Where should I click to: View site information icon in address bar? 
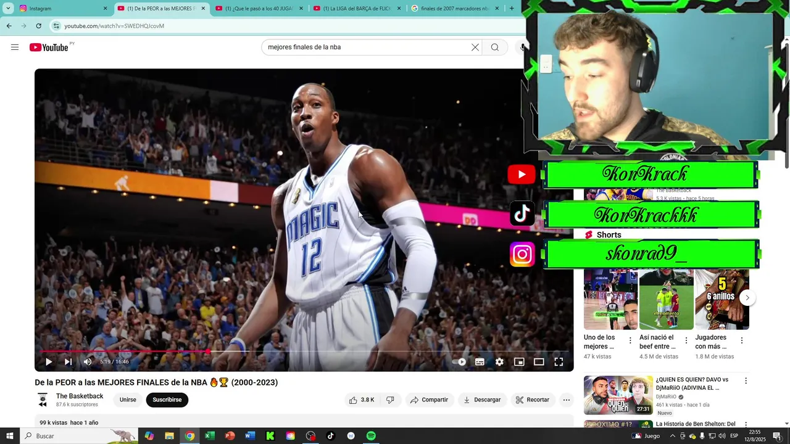tap(56, 26)
